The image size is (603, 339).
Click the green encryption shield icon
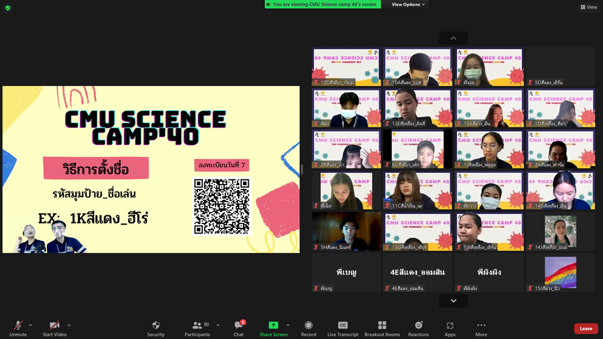tap(8, 8)
